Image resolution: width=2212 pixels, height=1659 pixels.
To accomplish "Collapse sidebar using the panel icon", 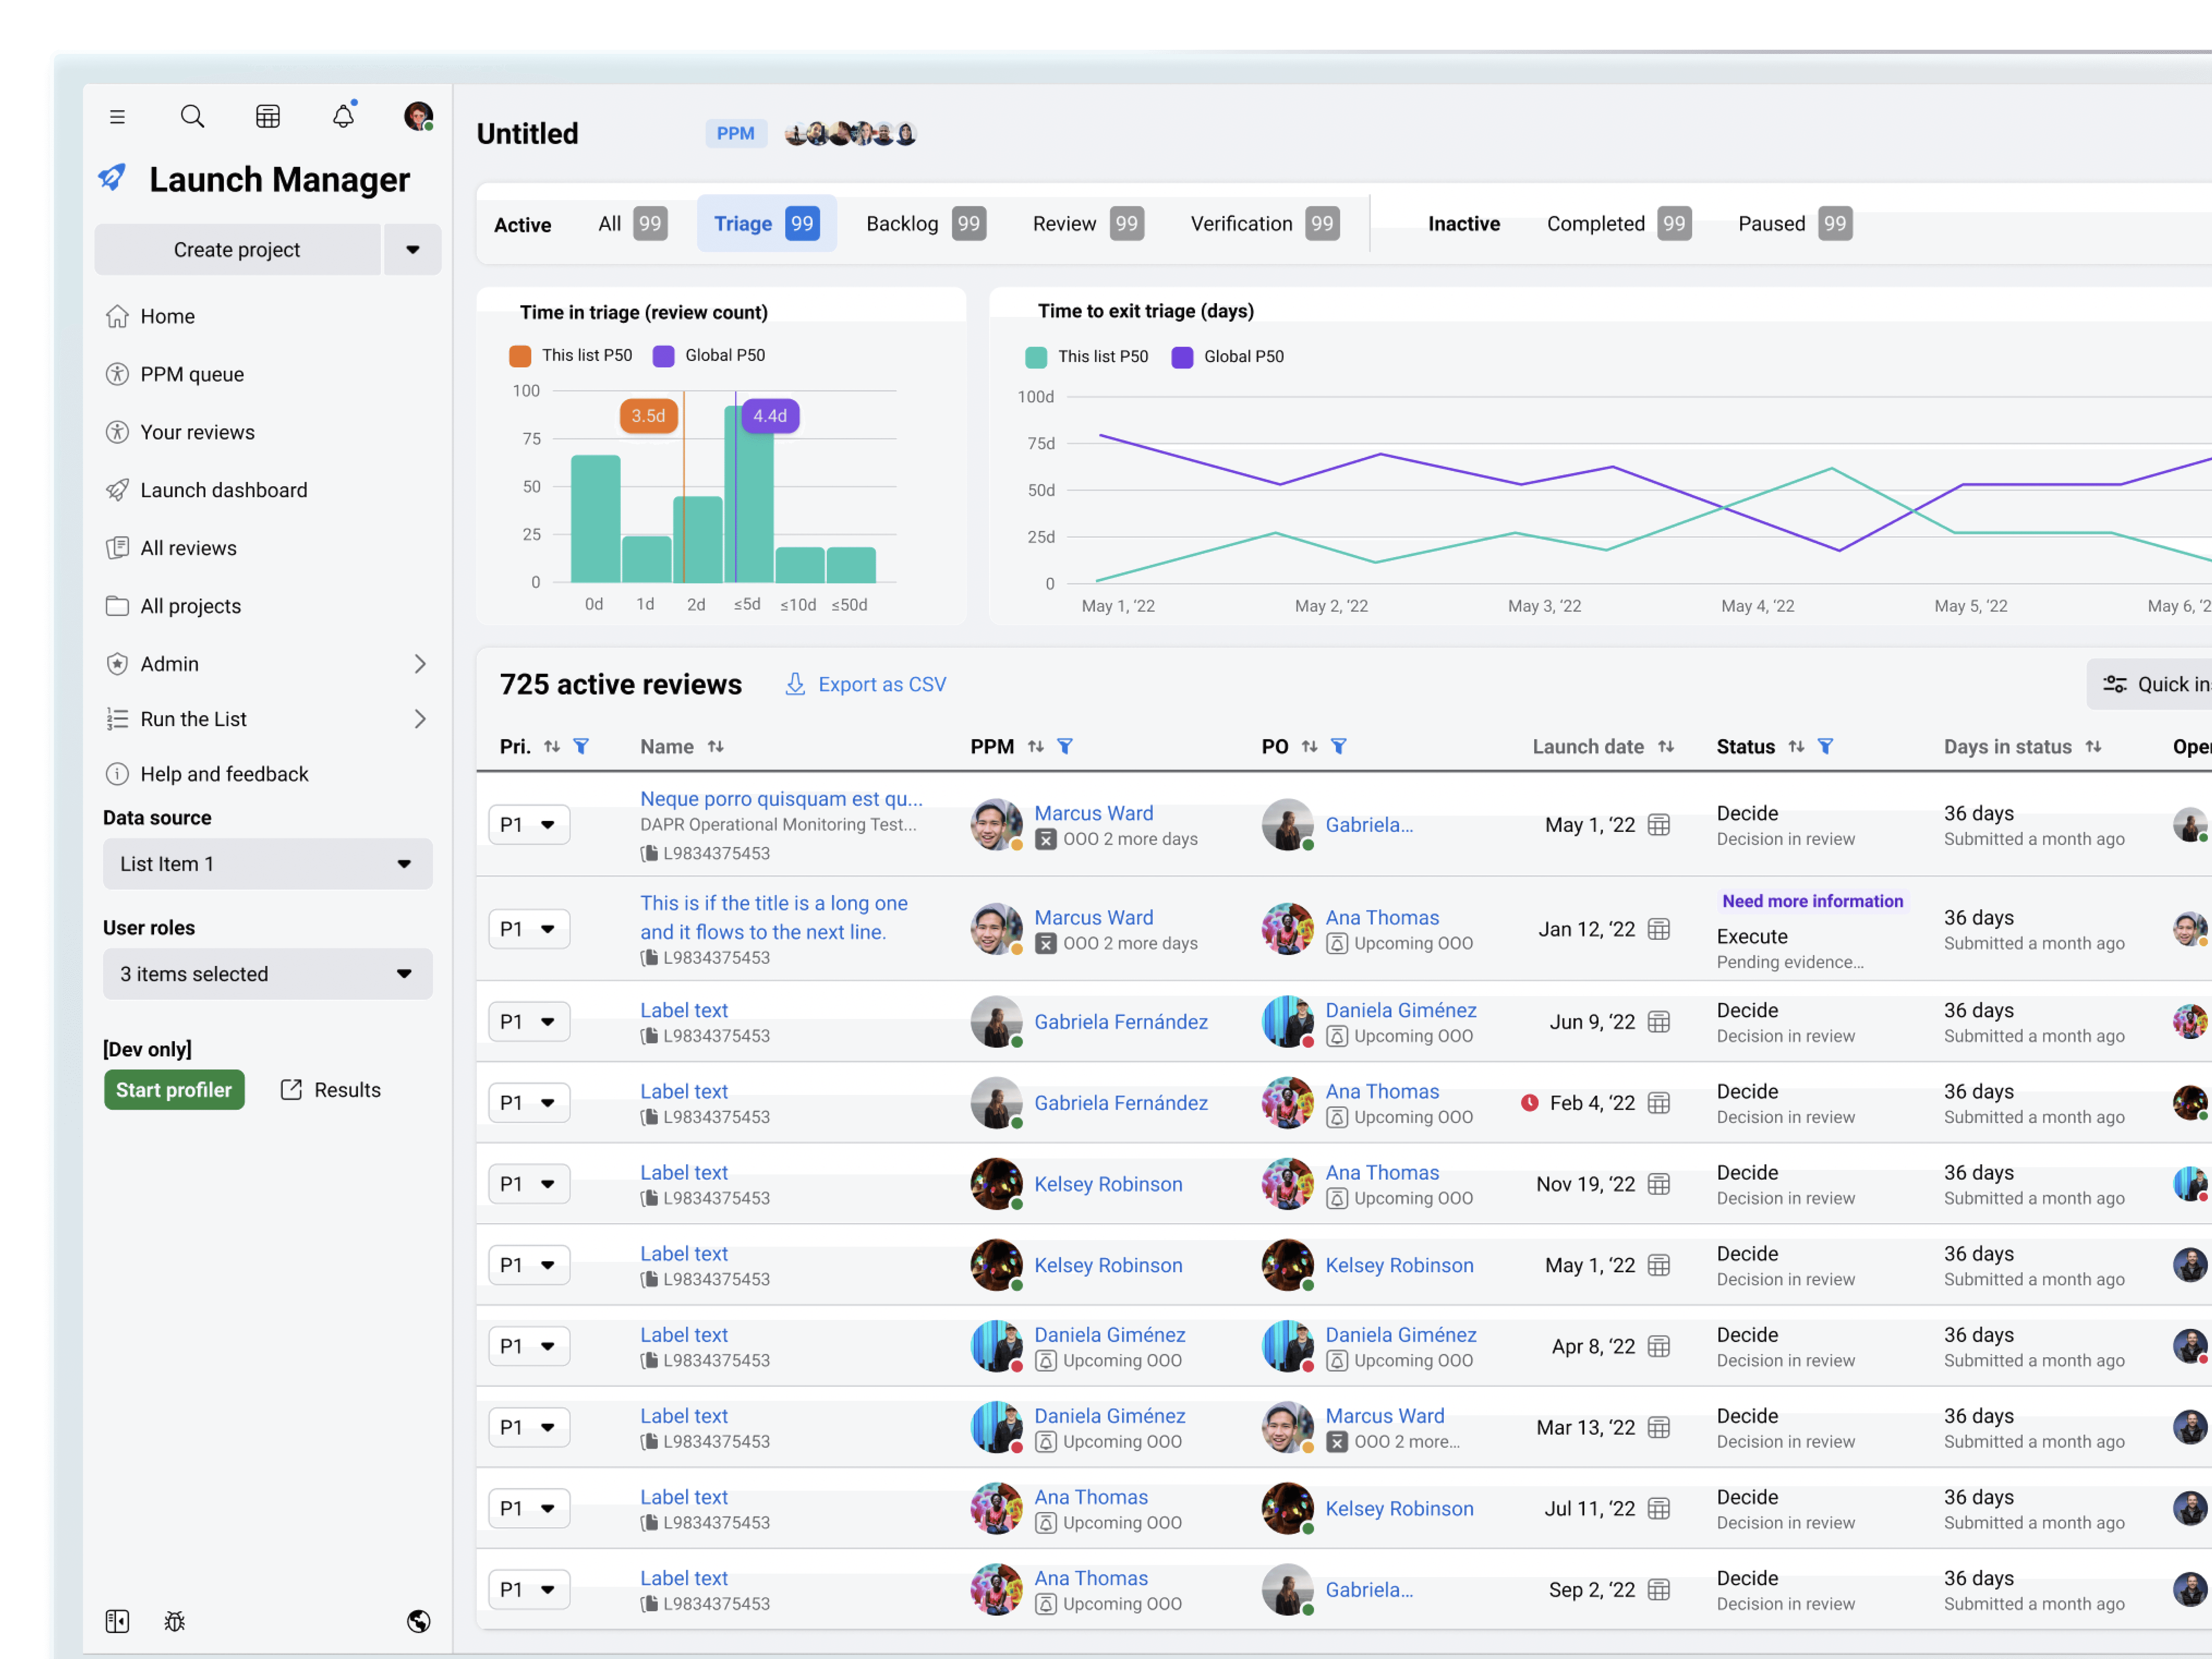I will tap(117, 1621).
